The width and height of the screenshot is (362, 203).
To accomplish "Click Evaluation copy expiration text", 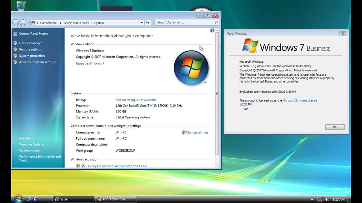I will click(x=268, y=92).
